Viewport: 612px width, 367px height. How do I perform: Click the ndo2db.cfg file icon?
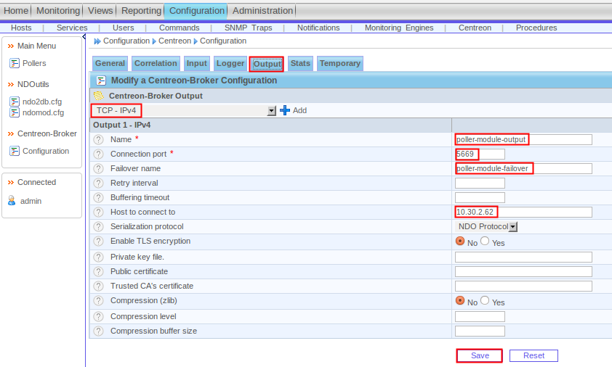tap(15, 102)
